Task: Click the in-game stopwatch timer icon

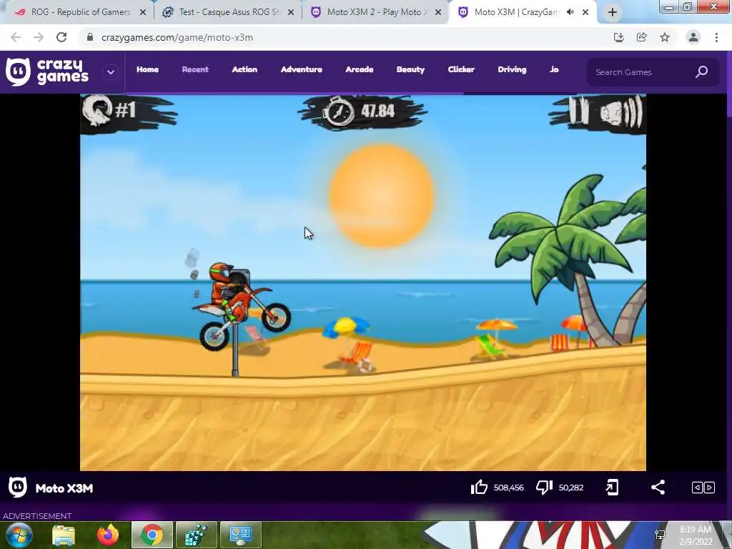Action: pyautogui.click(x=338, y=111)
